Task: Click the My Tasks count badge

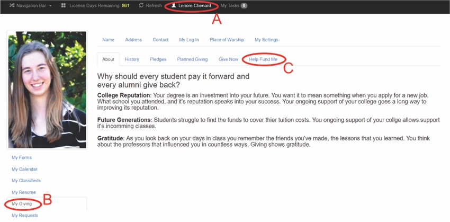Action: (244, 6)
